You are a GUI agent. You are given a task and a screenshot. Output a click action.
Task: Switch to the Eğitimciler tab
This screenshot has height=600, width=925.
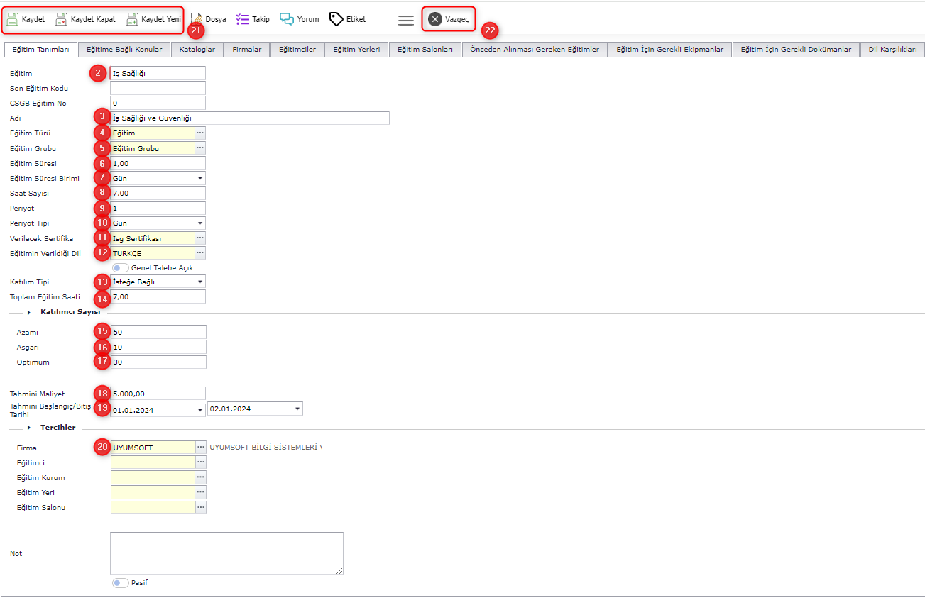coord(297,50)
